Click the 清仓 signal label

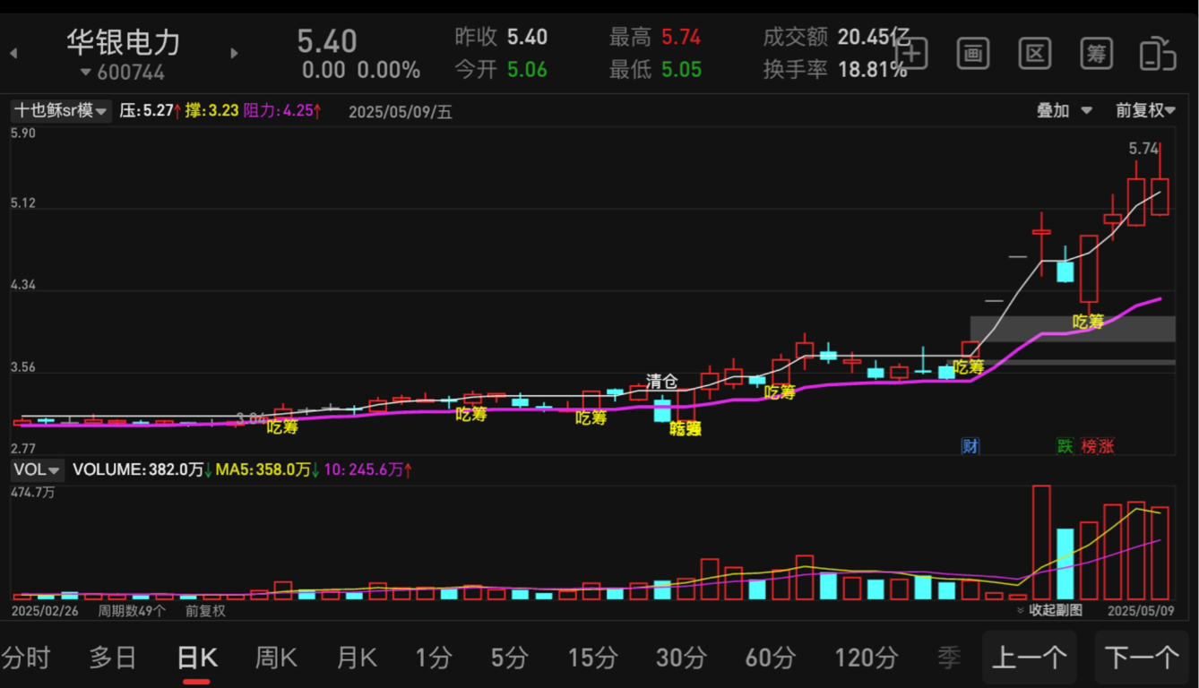661,382
